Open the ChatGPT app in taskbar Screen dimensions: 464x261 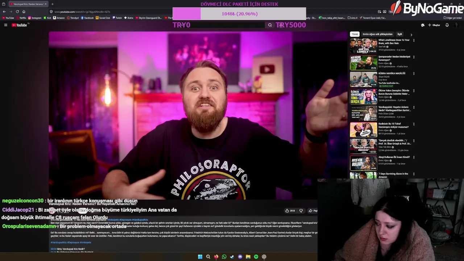(x=264, y=257)
